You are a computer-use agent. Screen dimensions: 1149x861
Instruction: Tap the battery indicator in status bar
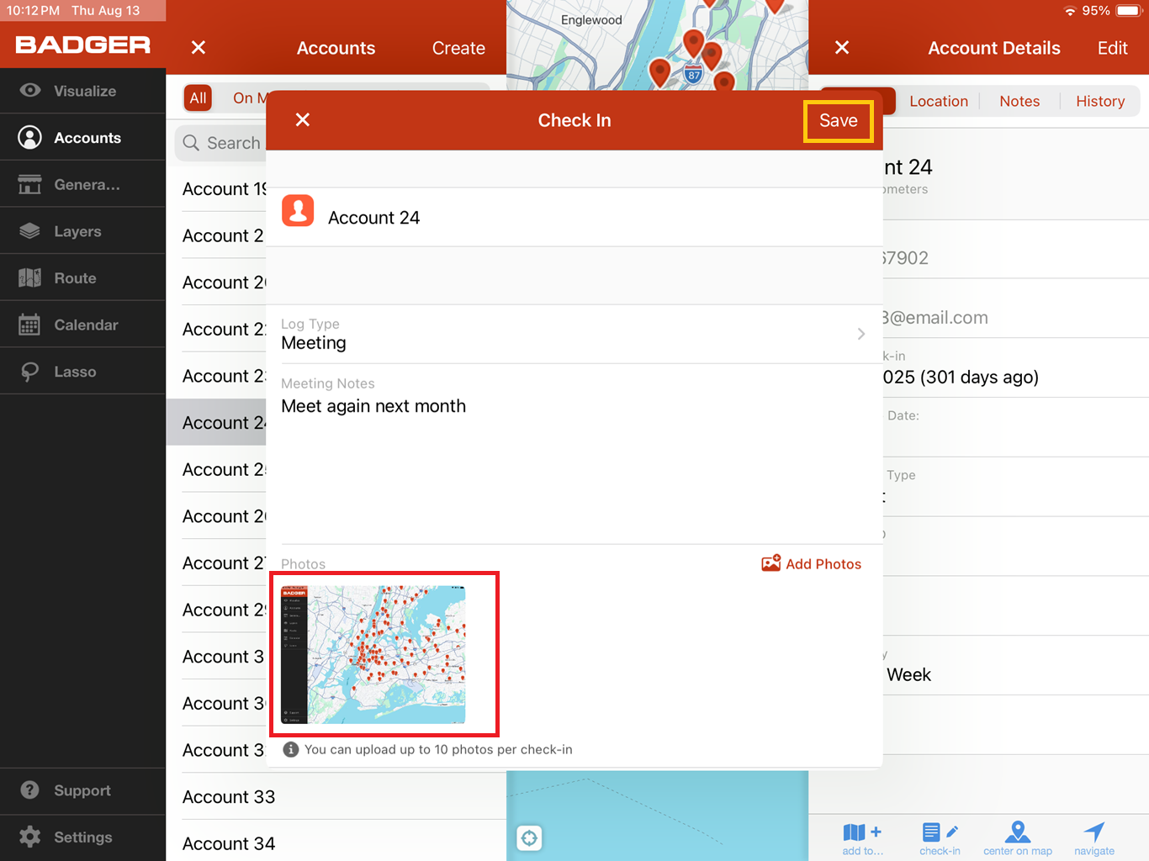pyautogui.click(x=1129, y=11)
